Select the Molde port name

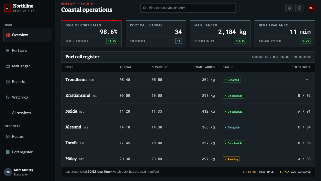[x=71, y=111]
